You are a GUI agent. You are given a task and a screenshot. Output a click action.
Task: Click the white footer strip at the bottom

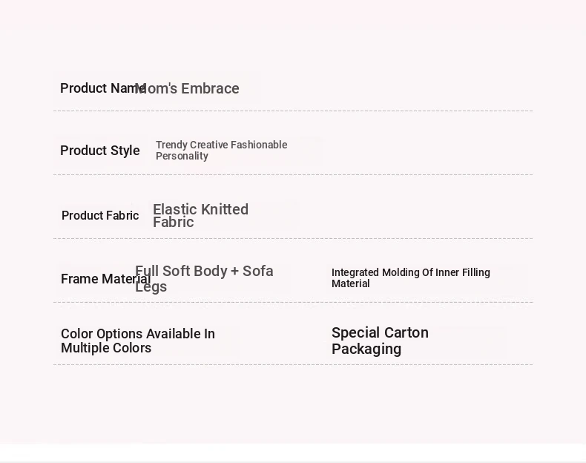pyautogui.click(x=293, y=453)
